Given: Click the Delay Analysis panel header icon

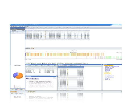Looking at the screenshot, I should 57,64.
